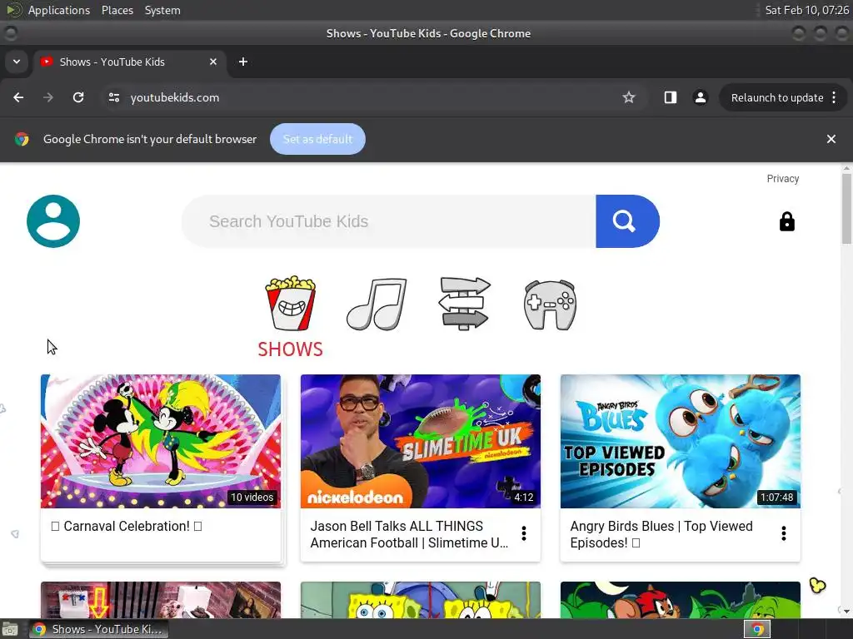
Task: Click the show desktop icon in taskbar
Action: pyautogui.click(x=10, y=629)
